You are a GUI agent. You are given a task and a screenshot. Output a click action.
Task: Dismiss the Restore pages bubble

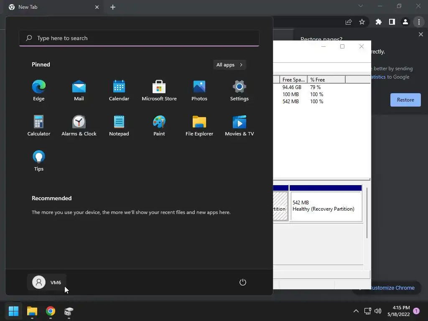[420, 34]
